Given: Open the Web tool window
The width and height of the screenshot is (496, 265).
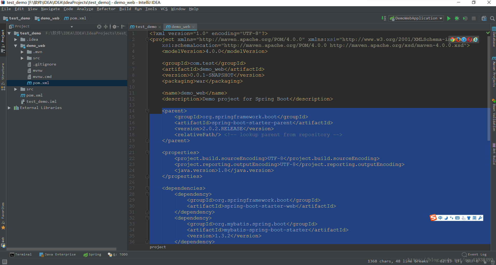Looking at the screenshot, I should 3,242.
